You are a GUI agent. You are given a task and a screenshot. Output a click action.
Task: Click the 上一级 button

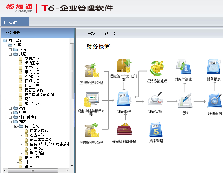[89, 33]
